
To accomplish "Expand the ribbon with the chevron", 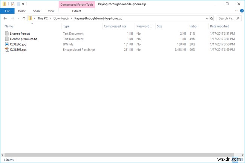I will coord(236,11).
